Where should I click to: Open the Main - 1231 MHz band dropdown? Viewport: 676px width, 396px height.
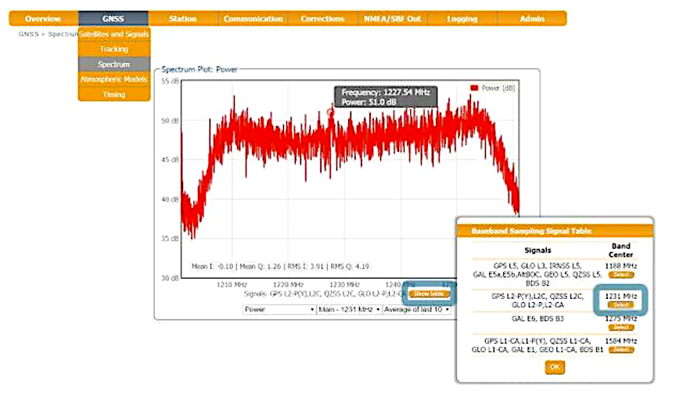[349, 309]
